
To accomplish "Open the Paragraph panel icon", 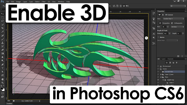I will click(154, 38).
